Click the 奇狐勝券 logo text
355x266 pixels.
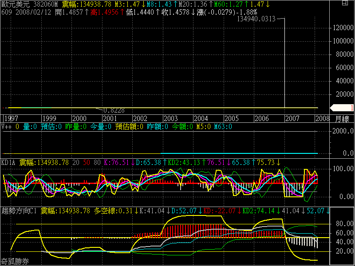(15, 262)
